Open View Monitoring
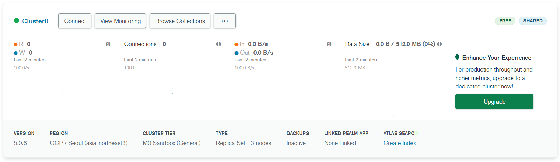 pyautogui.click(x=120, y=21)
